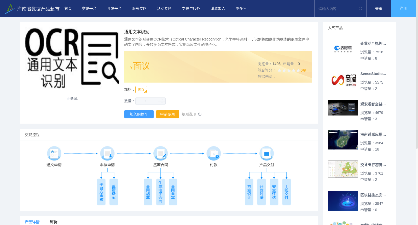Open 活动专区 navigation item

[164, 9]
